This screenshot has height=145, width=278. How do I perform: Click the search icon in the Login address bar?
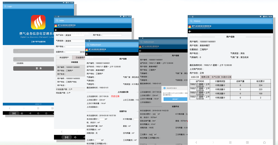[x=6, y=6]
